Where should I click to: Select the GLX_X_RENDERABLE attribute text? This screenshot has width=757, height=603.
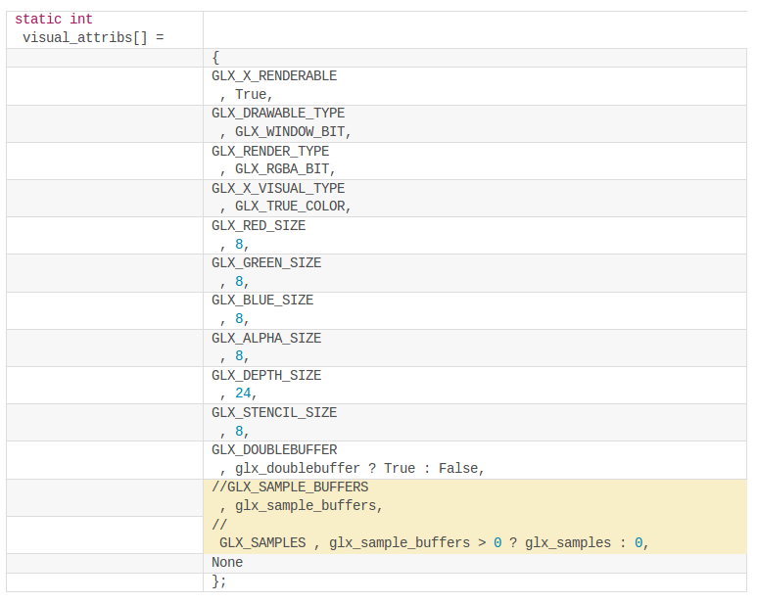(274, 75)
